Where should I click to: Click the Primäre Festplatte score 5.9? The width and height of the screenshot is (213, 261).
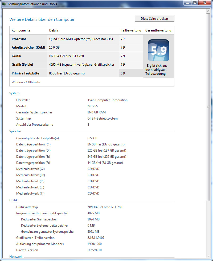click(123, 73)
